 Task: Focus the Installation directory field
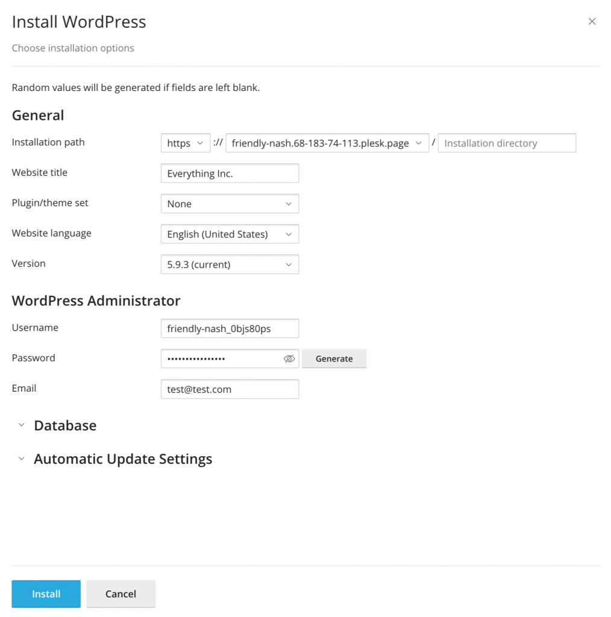507,143
